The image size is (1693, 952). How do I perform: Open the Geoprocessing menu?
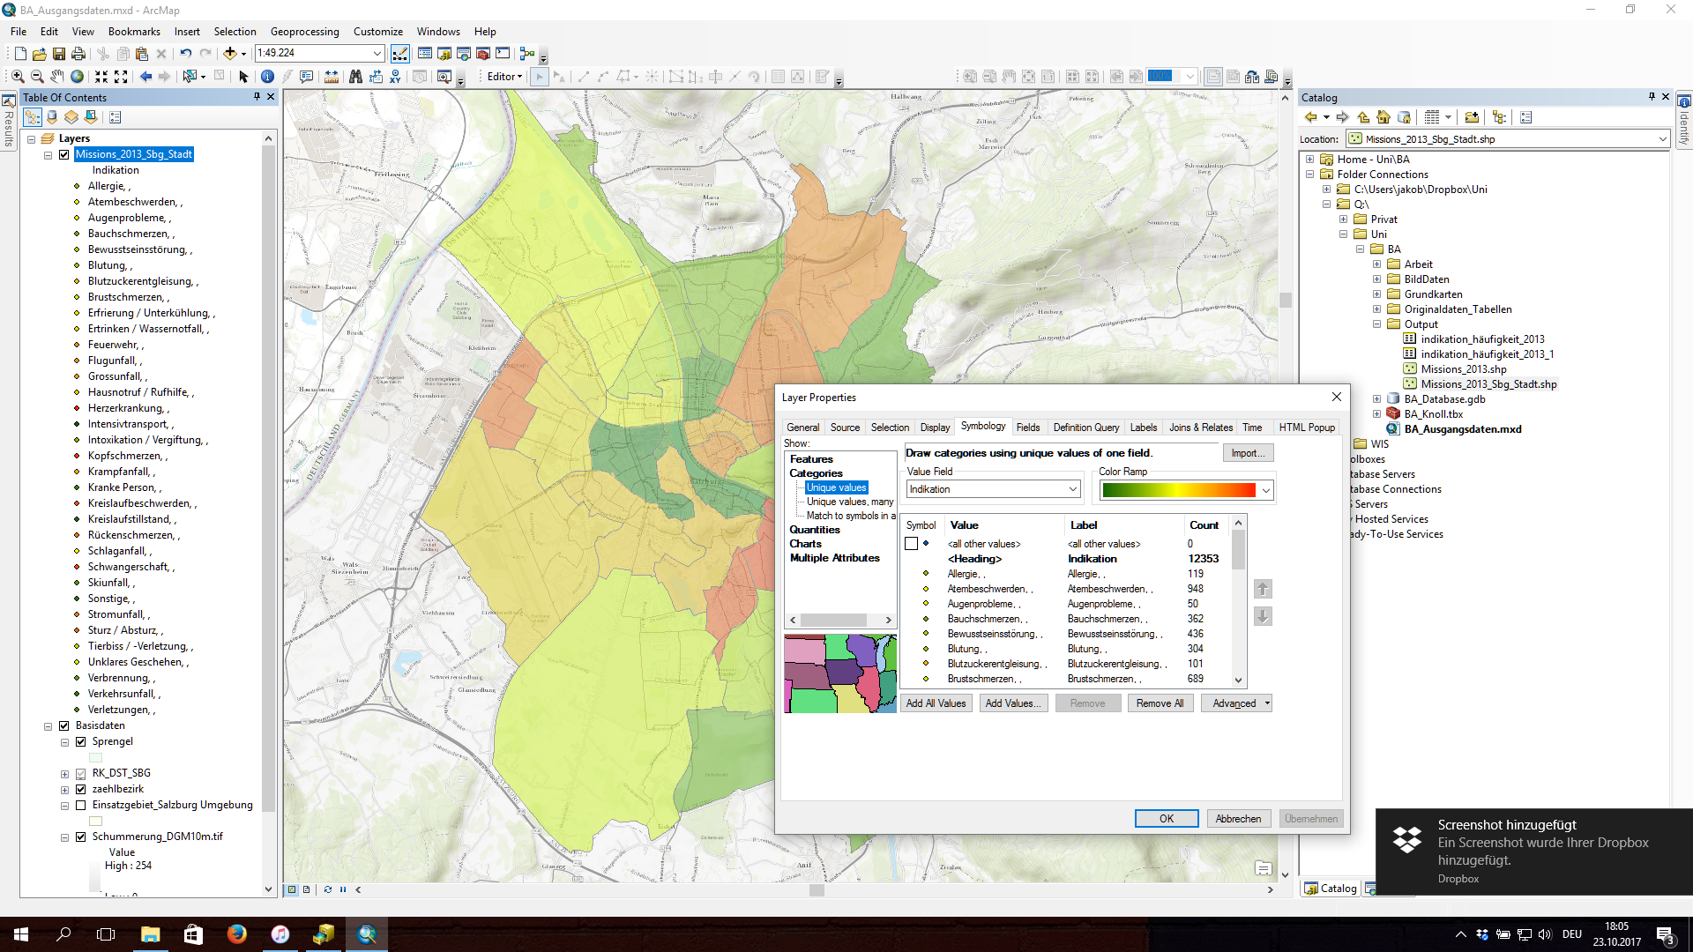tap(304, 32)
